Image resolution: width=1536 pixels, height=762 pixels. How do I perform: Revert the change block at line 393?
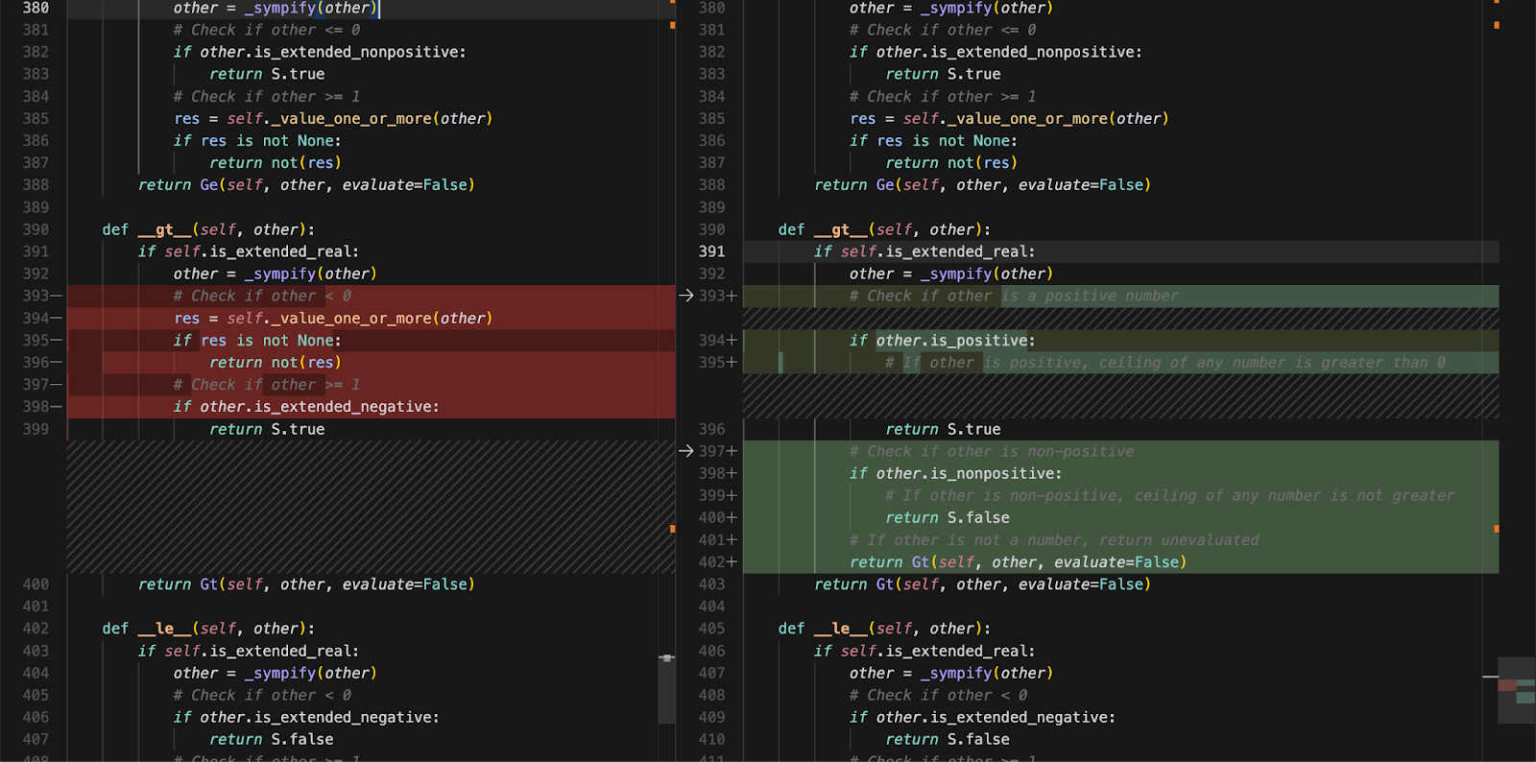[685, 296]
